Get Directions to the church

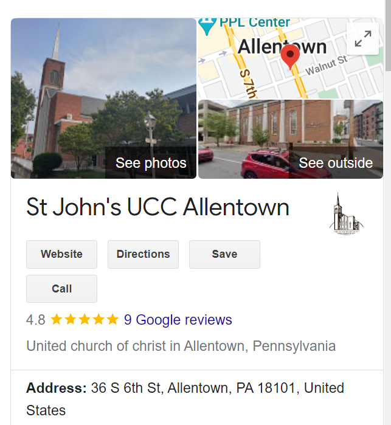coord(143,254)
